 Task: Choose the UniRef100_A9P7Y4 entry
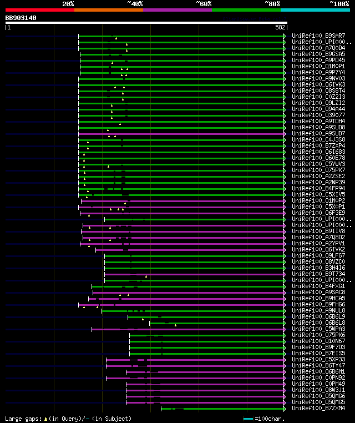click(x=318, y=72)
